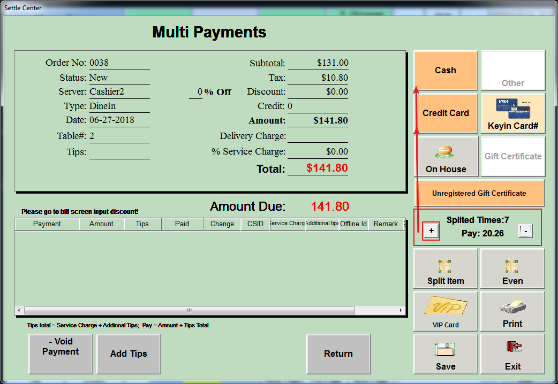Click the Void Payment button

[61, 354]
